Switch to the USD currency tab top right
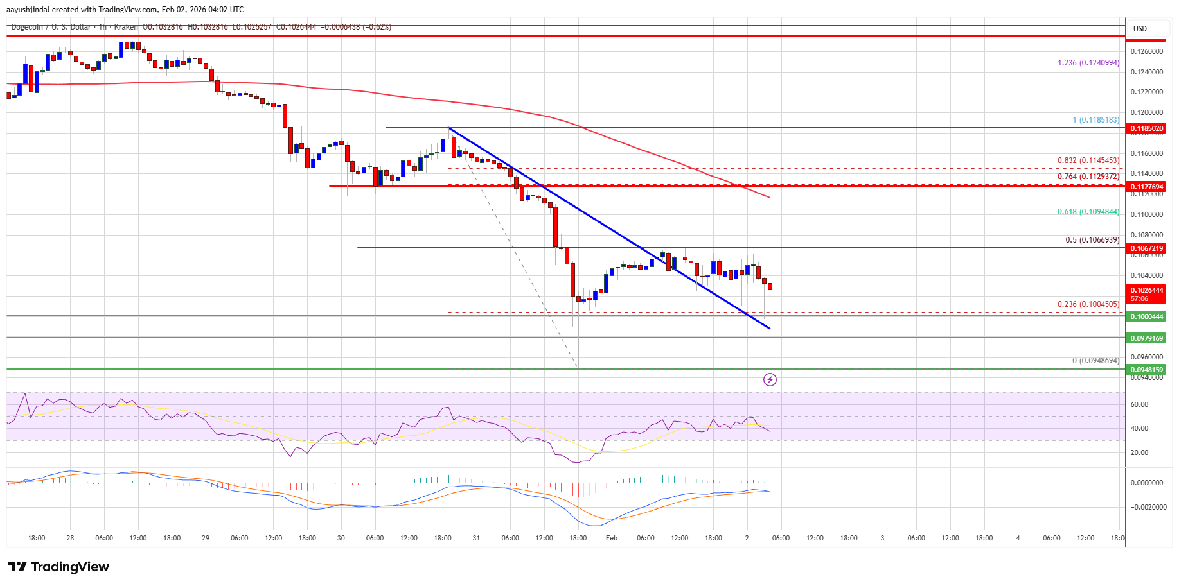Viewport: 1179px width, 586px height. coord(1148,29)
